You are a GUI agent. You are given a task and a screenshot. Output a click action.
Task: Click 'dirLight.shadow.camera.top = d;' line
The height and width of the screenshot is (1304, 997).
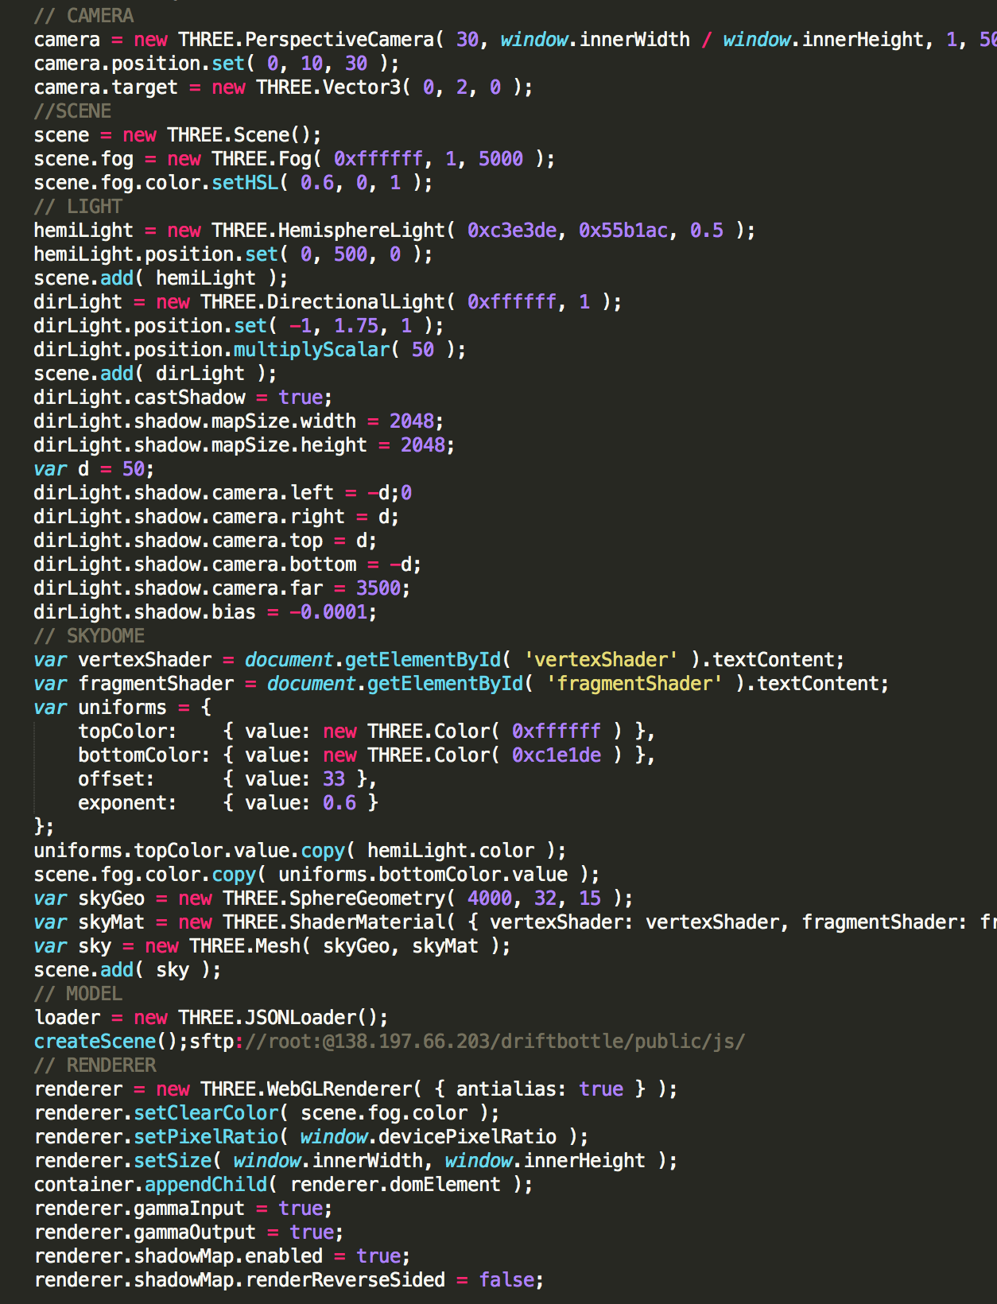pos(205,540)
